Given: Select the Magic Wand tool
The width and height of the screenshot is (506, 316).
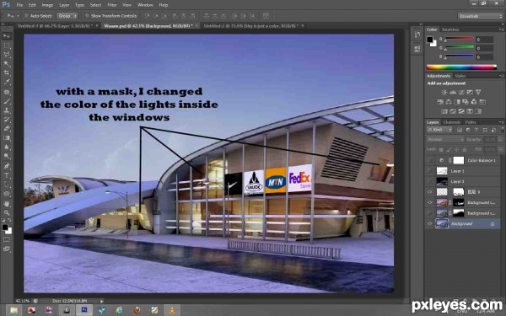Looking at the screenshot, I should (x=7, y=63).
